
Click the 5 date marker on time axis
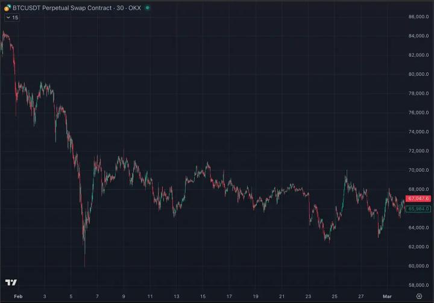click(x=71, y=296)
